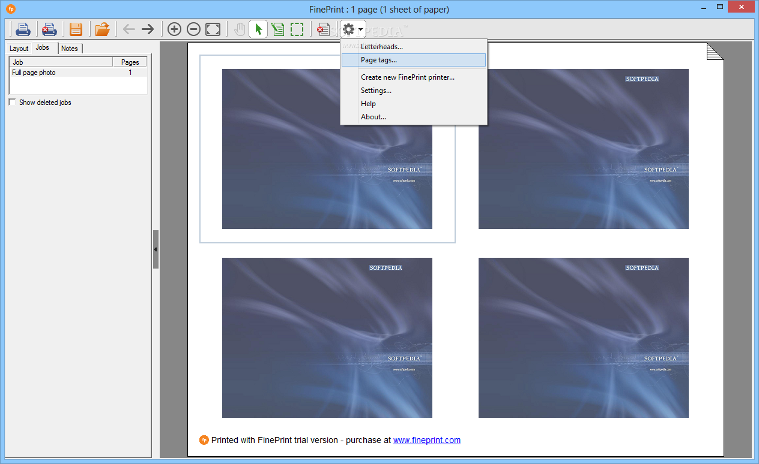Click the delete page icon with red X

(324, 29)
